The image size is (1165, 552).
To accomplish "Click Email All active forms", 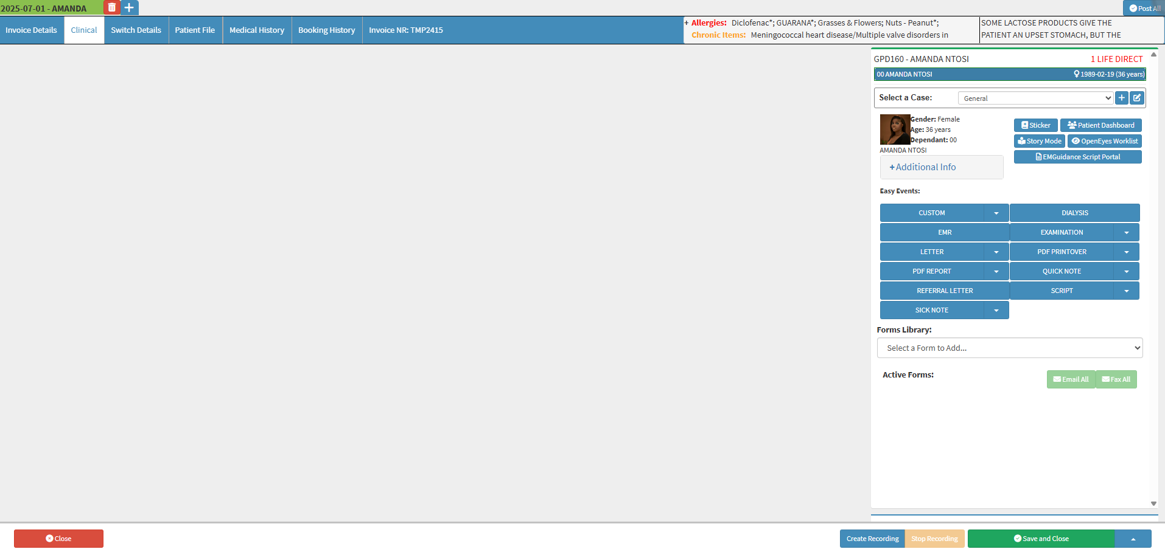I will coord(1071,379).
